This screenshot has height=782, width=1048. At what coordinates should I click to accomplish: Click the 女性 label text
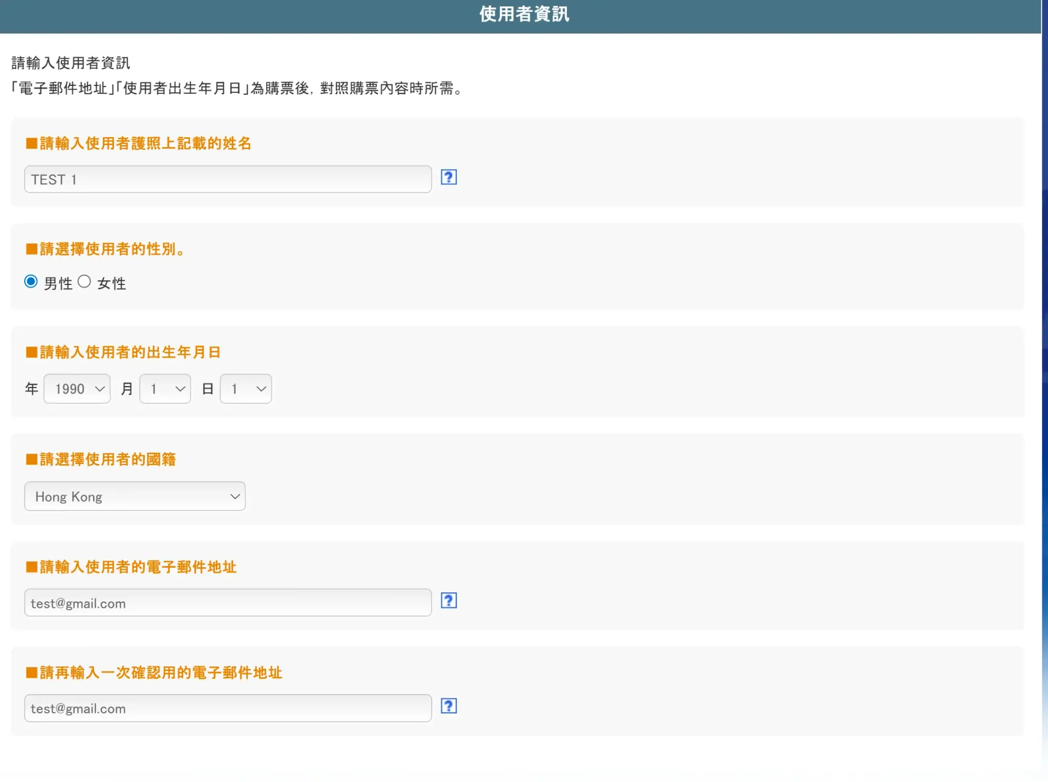click(112, 283)
